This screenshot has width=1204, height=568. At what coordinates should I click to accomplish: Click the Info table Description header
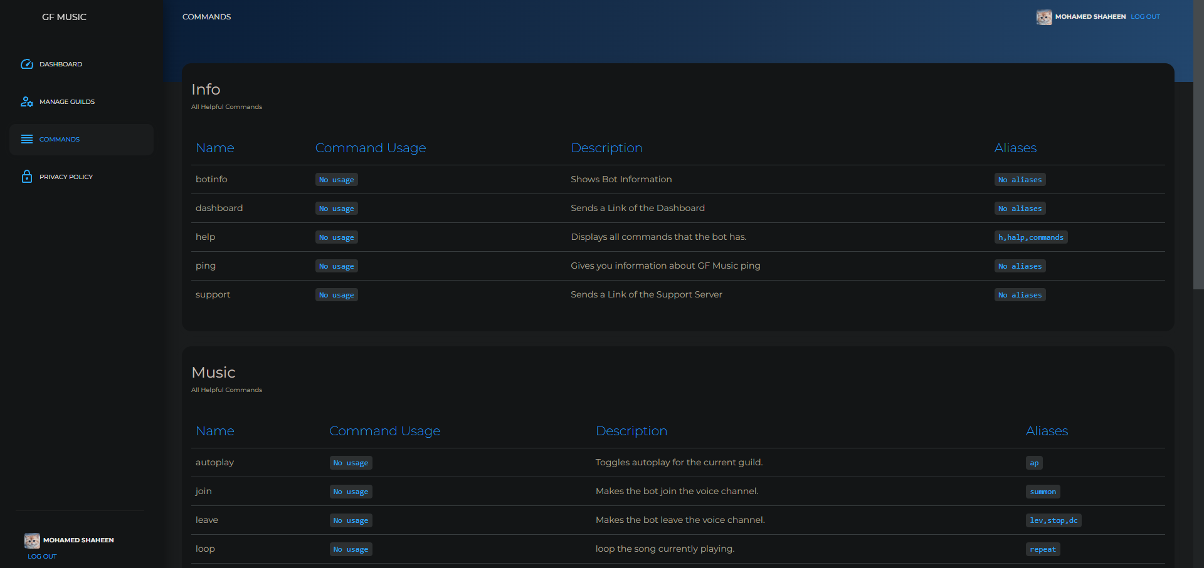point(606,148)
